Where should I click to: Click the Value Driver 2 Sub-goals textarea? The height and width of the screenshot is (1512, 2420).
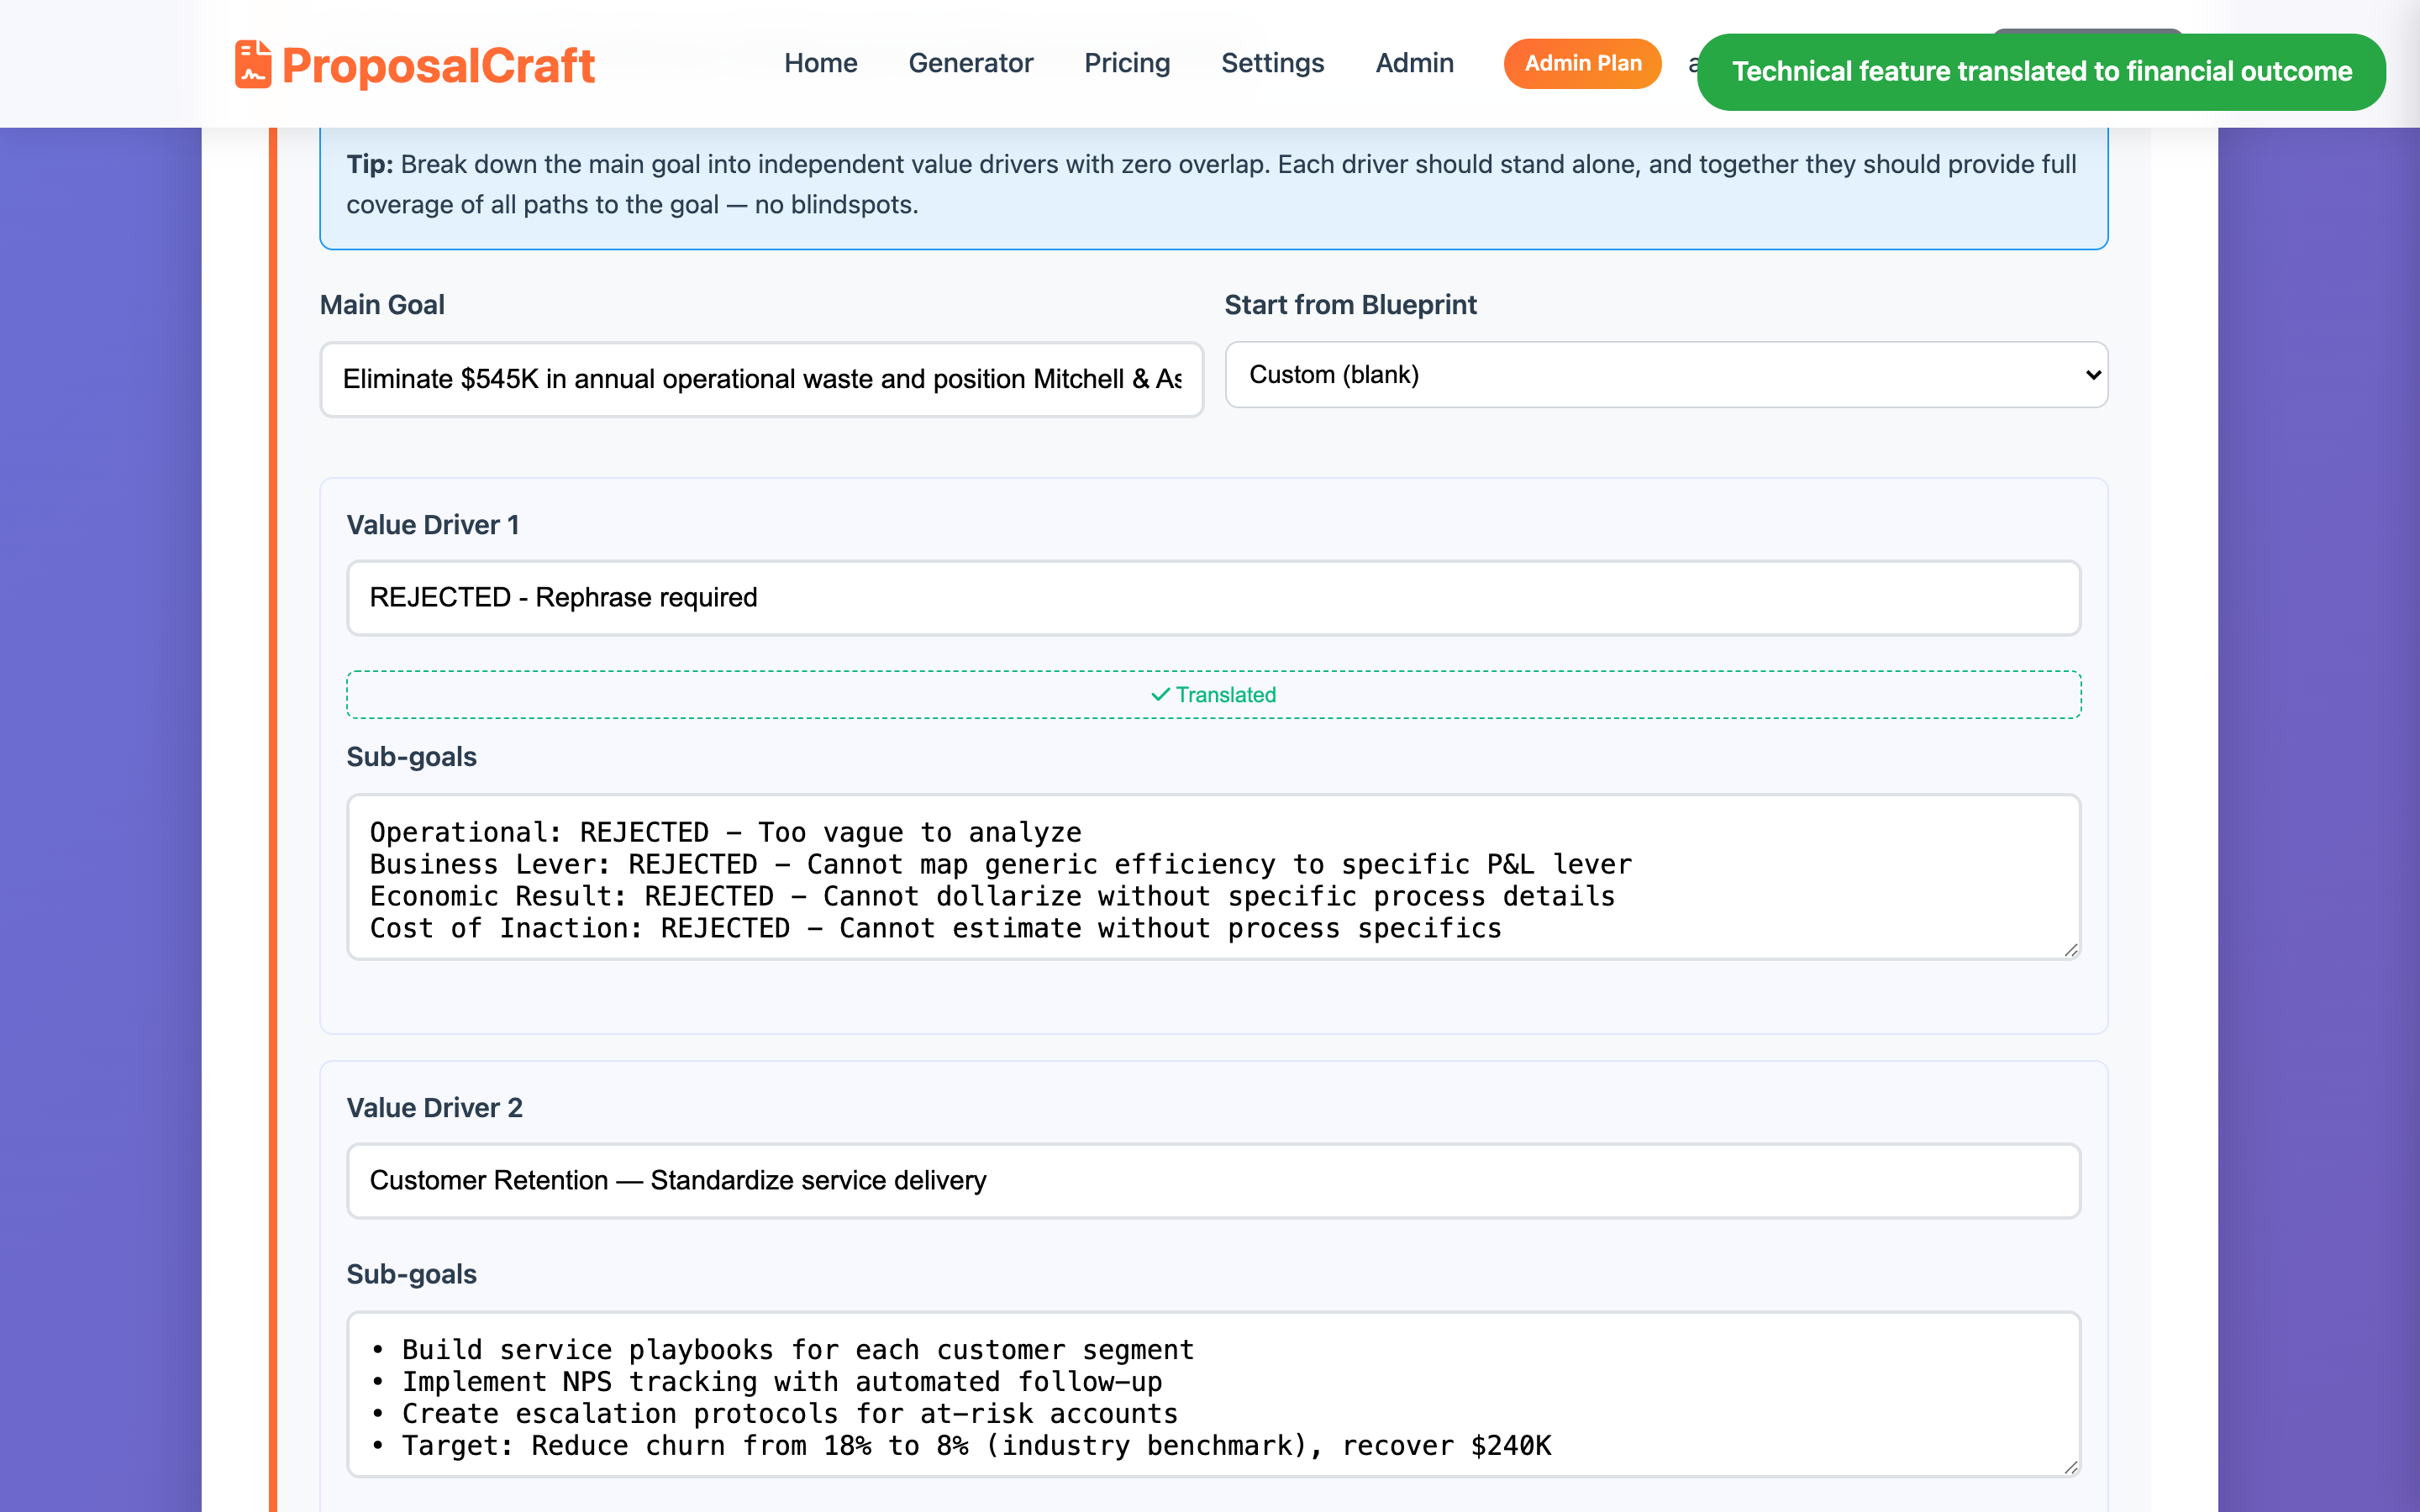click(1212, 1395)
